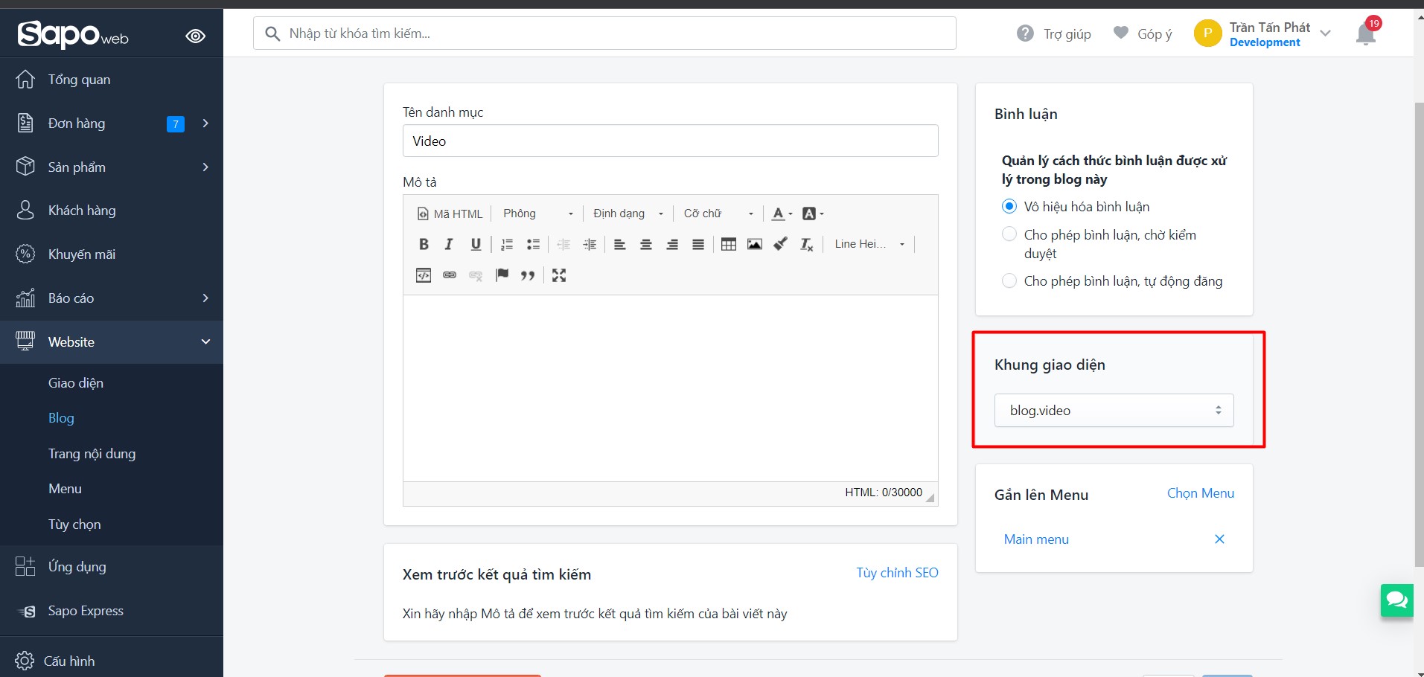Click the Tên danh mục field
The height and width of the screenshot is (677, 1424).
[670, 141]
